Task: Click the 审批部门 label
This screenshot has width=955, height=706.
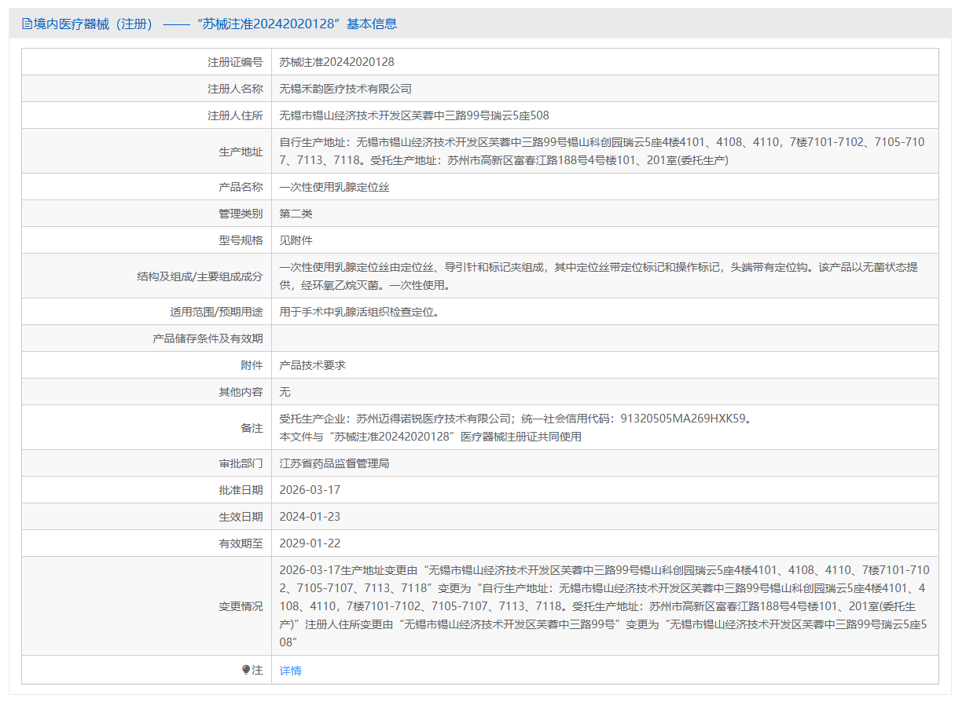Action: (x=241, y=463)
